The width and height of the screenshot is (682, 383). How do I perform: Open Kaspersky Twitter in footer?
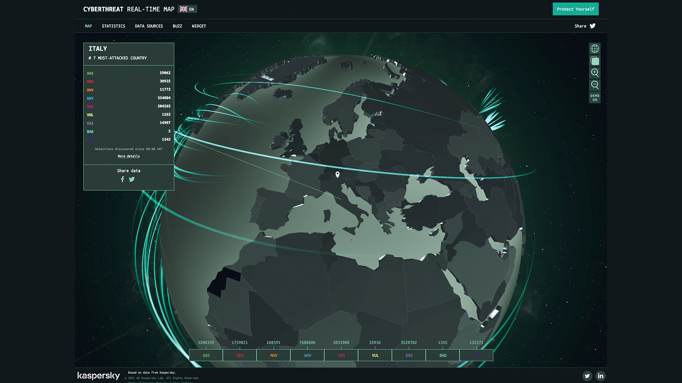pyautogui.click(x=587, y=376)
